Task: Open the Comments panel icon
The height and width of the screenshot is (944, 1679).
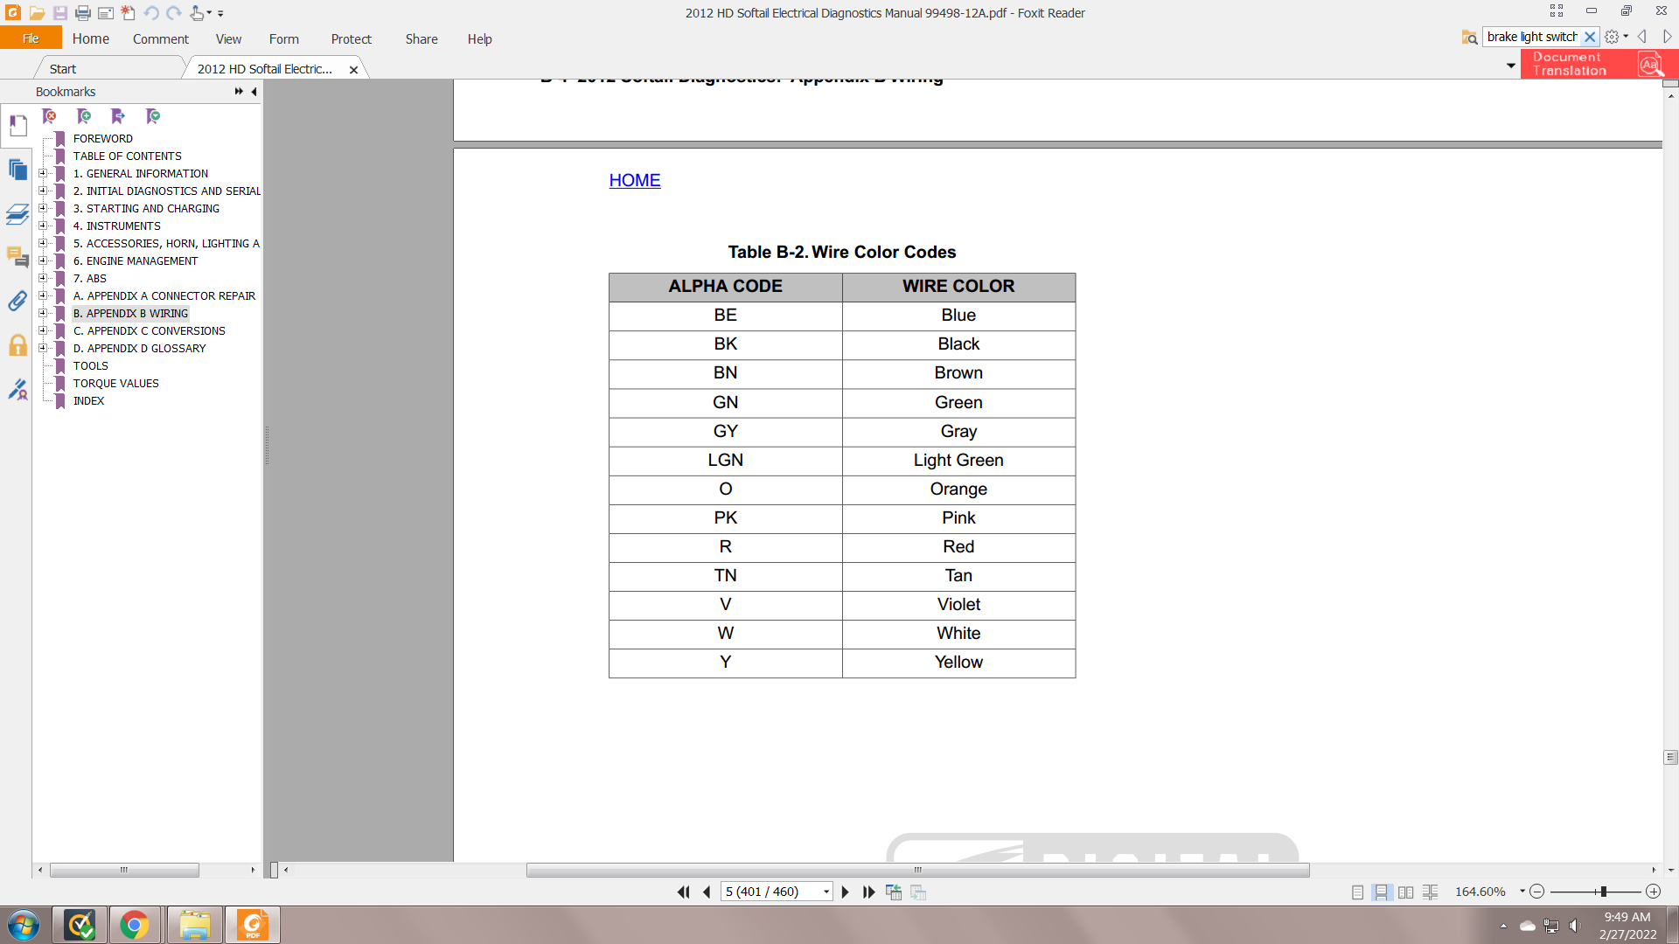Action: pyautogui.click(x=17, y=257)
